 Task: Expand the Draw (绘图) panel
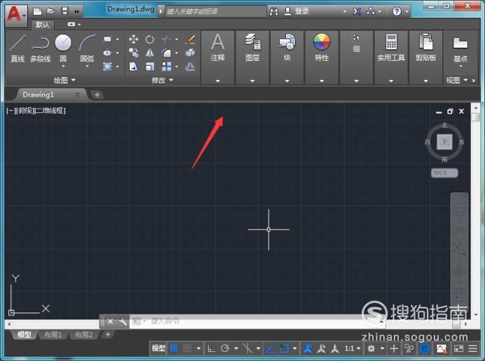pyautogui.click(x=64, y=80)
